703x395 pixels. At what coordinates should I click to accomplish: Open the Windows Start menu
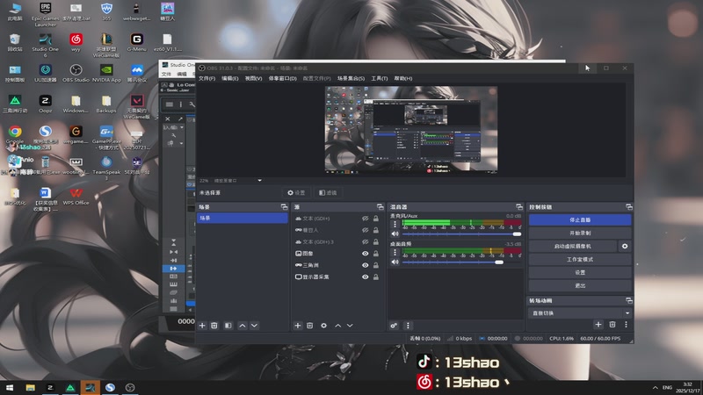pyautogui.click(x=10, y=387)
